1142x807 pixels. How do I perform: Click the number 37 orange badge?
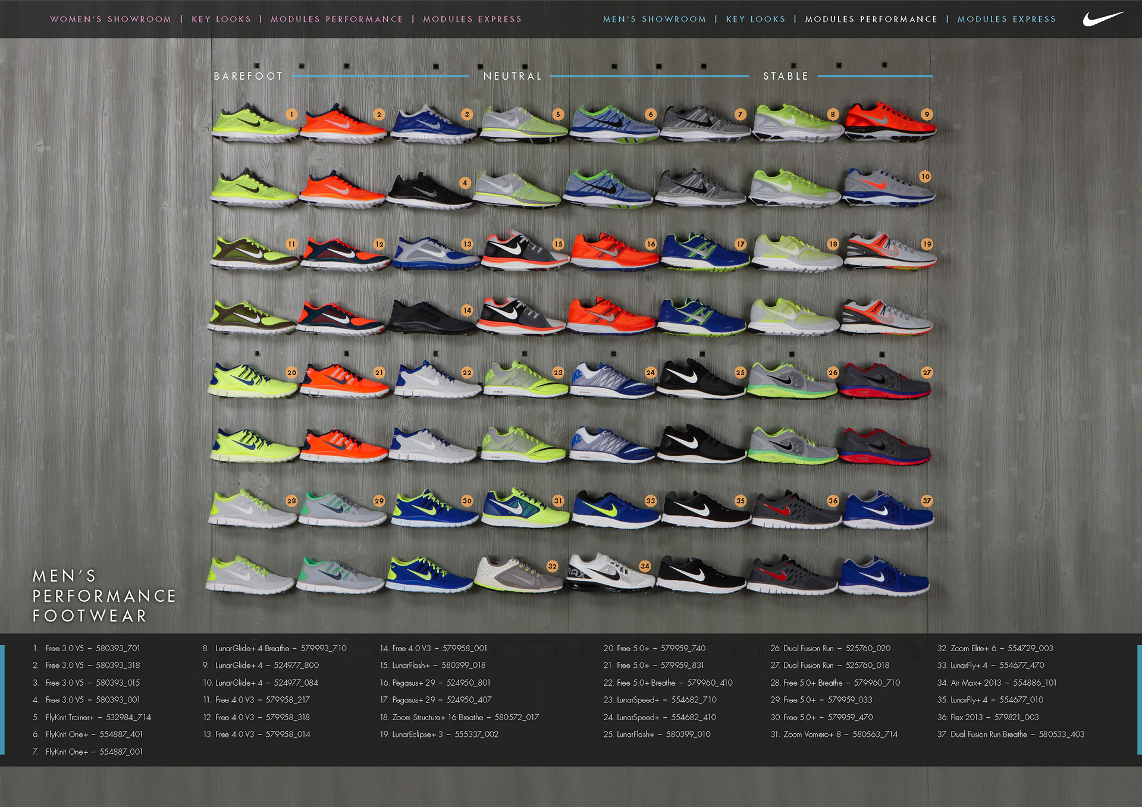[927, 501]
